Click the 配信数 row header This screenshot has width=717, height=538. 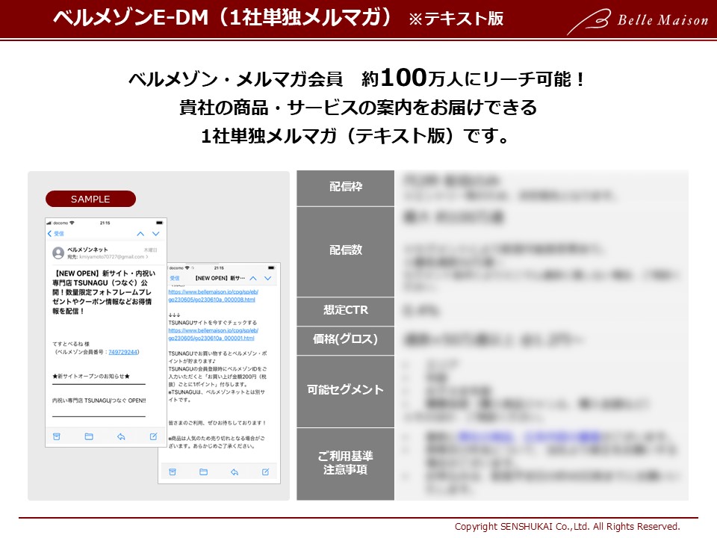(x=345, y=251)
